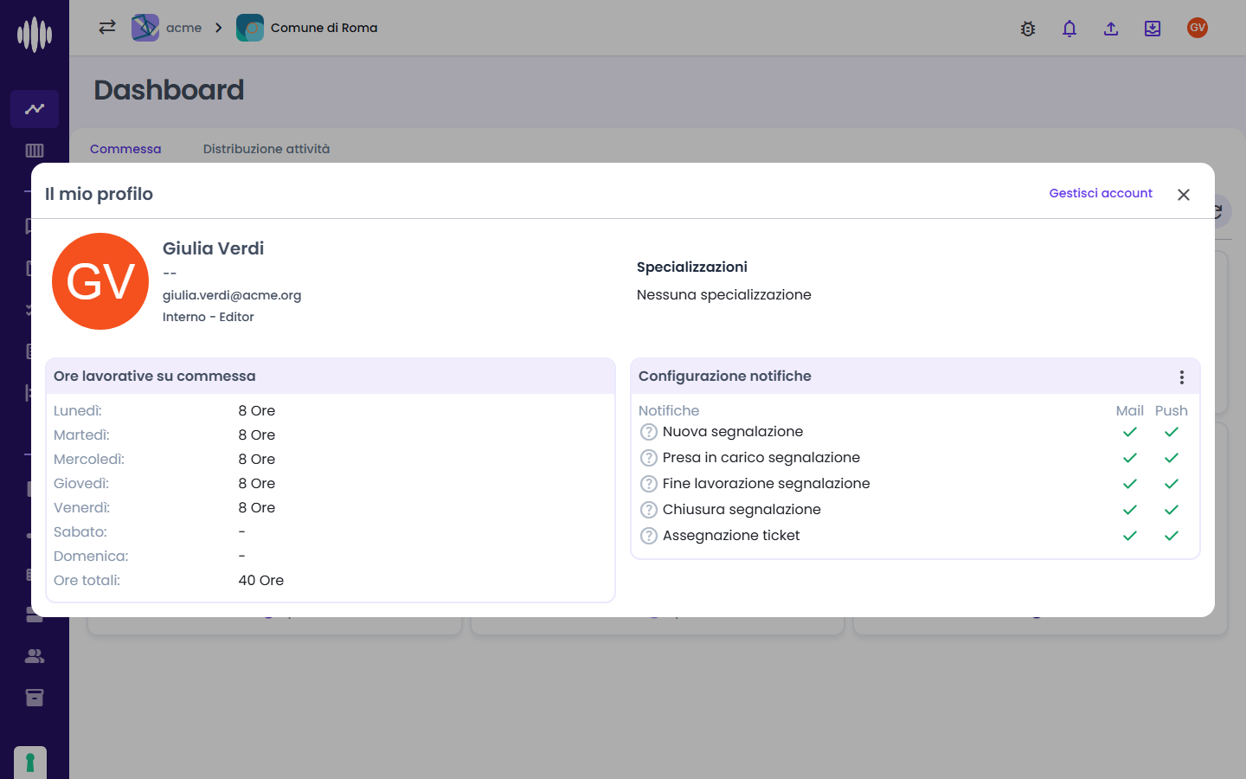Open the acme organization logo
This screenshot has width=1246, height=779.
(x=145, y=28)
